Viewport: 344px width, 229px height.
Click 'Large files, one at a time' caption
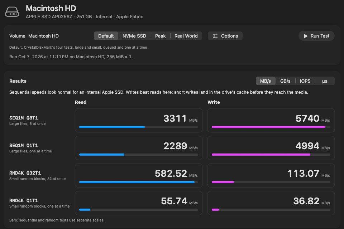coord(30,151)
